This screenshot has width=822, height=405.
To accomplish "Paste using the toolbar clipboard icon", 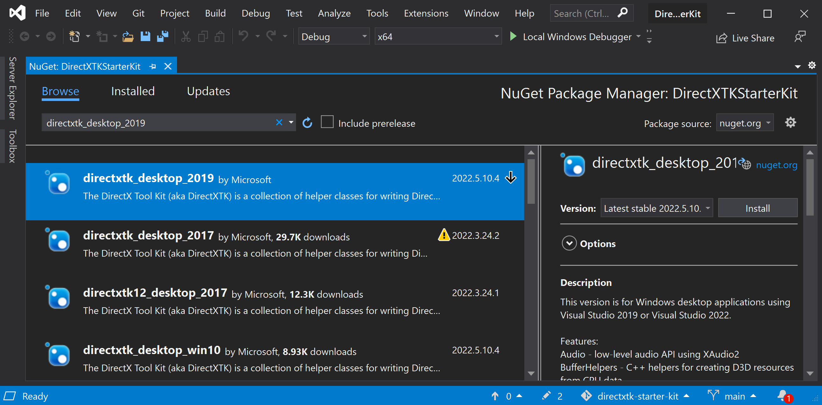I will click(220, 36).
